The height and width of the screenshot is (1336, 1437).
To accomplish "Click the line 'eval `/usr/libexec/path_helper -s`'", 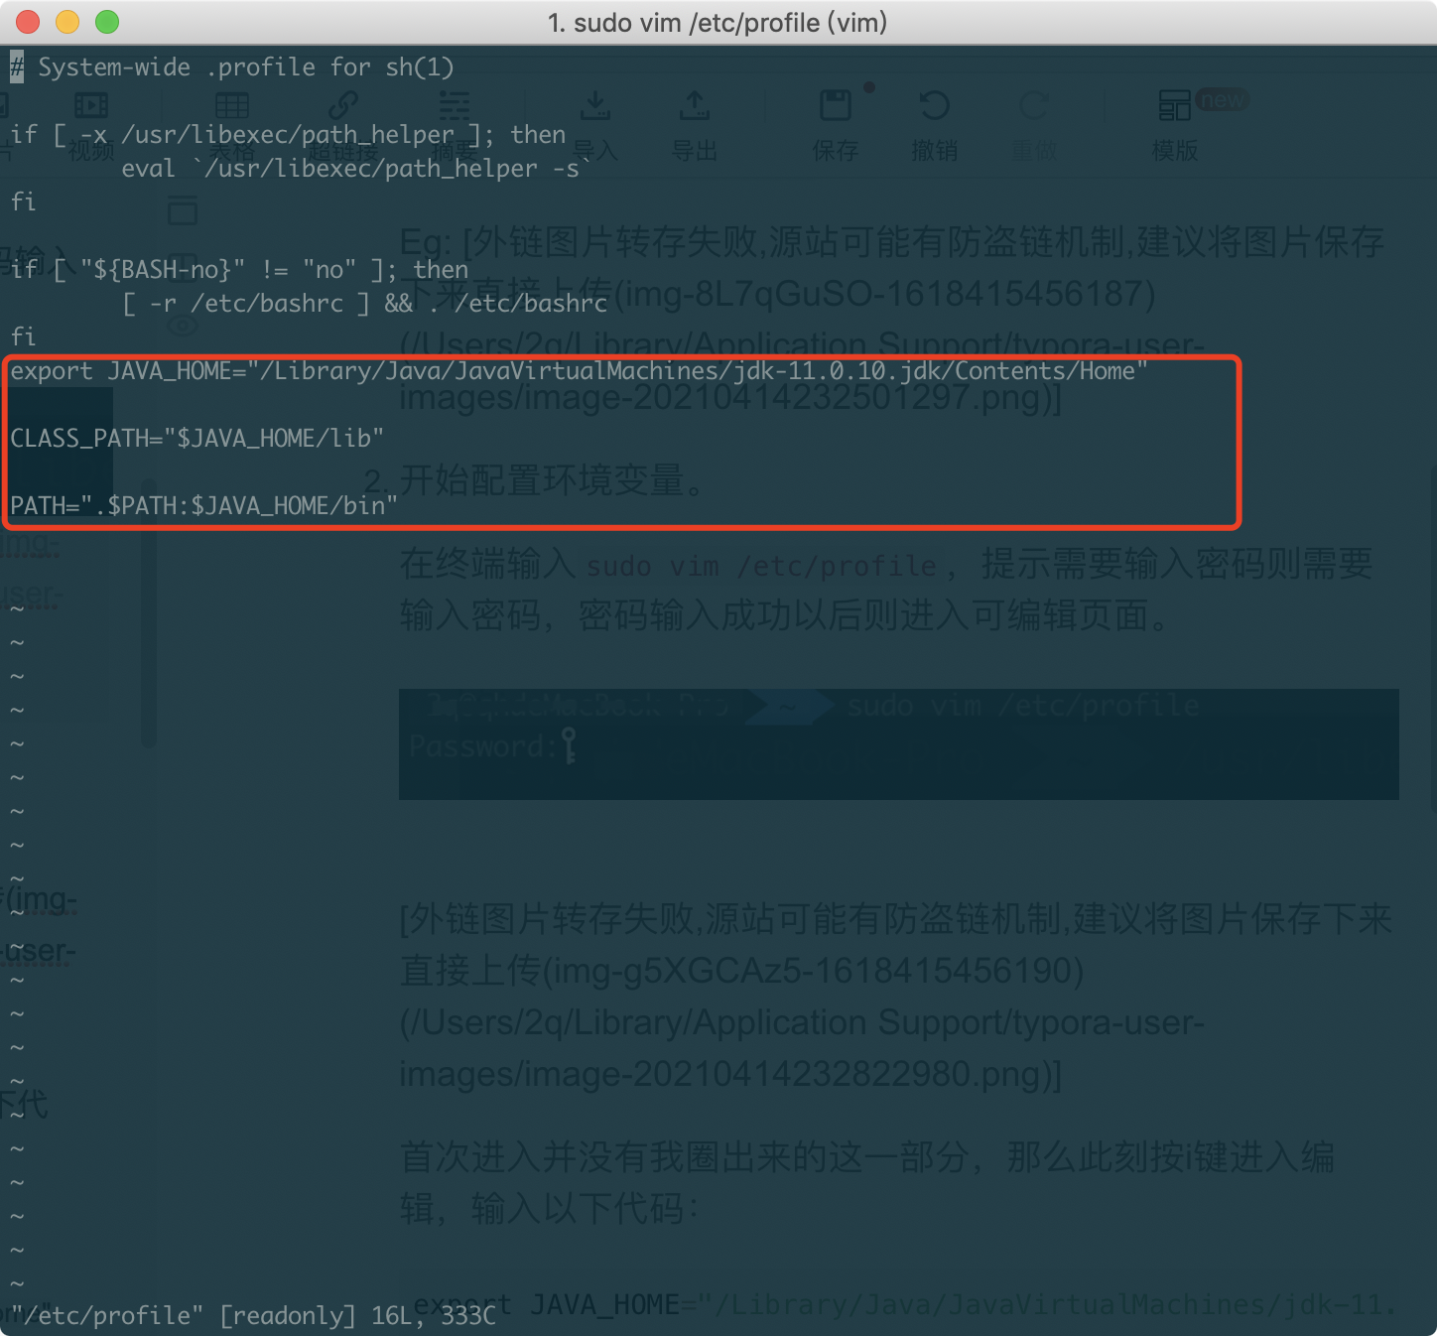I will point(356,169).
